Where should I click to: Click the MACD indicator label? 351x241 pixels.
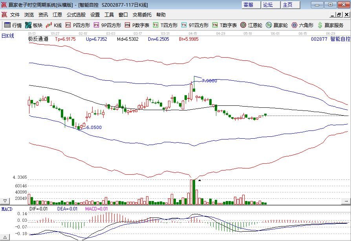click(7, 209)
